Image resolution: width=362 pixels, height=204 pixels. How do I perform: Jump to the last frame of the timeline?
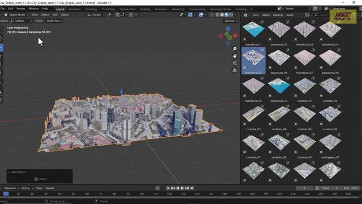point(192,188)
